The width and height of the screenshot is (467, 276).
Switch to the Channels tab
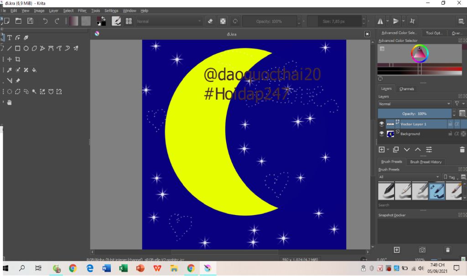click(x=406, y=89)
